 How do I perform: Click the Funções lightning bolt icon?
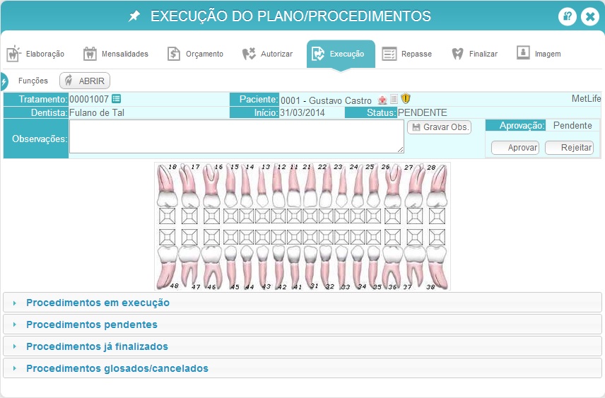[x=4, y=81]
